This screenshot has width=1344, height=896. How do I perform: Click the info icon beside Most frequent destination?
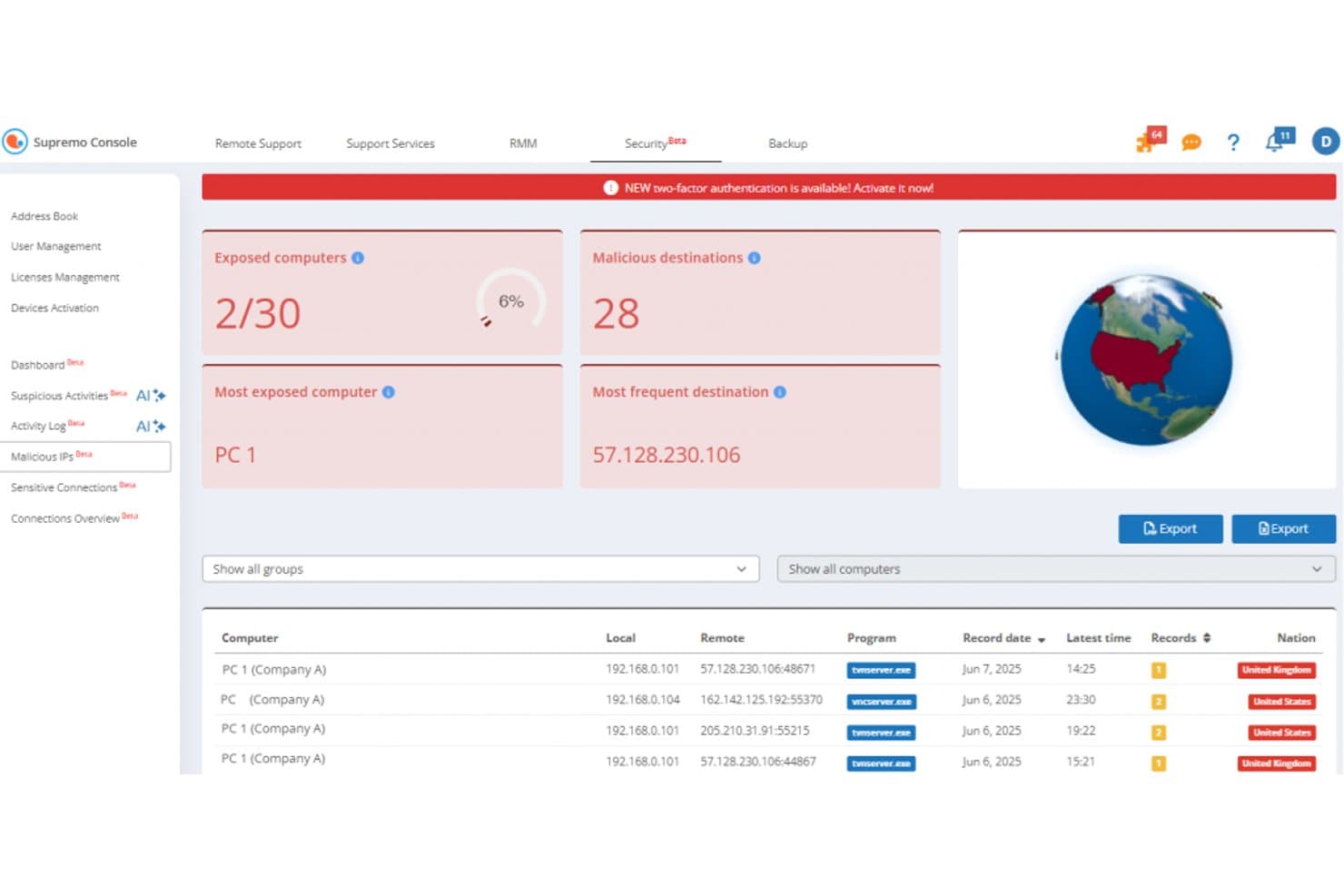pos(780,392)
